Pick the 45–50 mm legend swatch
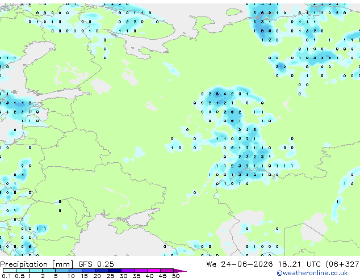 click(x=167, y=271)
